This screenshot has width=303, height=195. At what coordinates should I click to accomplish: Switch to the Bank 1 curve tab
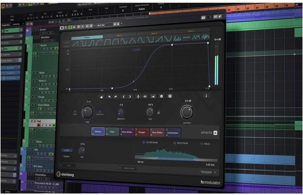[119, 36]
